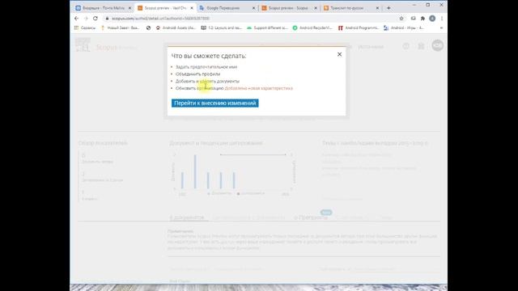
Task: Go back to previous page
Action: [x=77, y=19]
